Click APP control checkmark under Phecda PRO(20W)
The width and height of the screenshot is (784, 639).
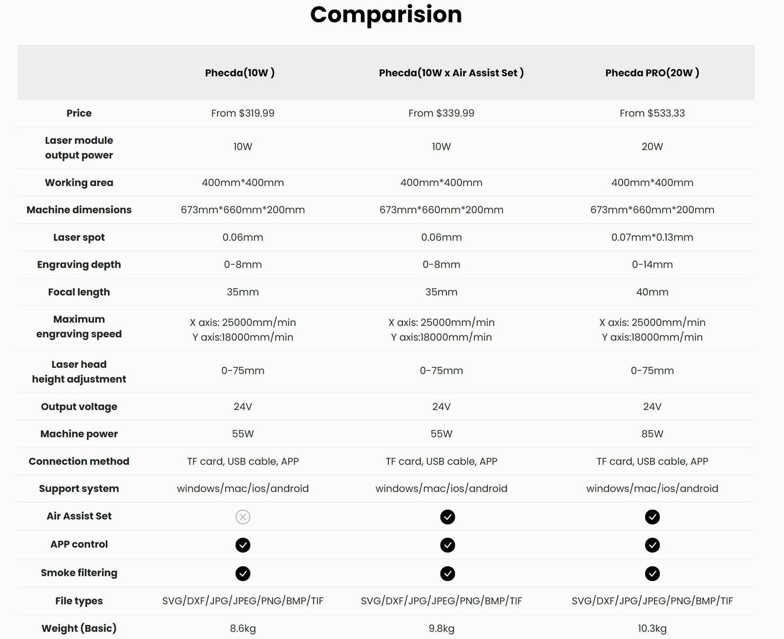652,545
